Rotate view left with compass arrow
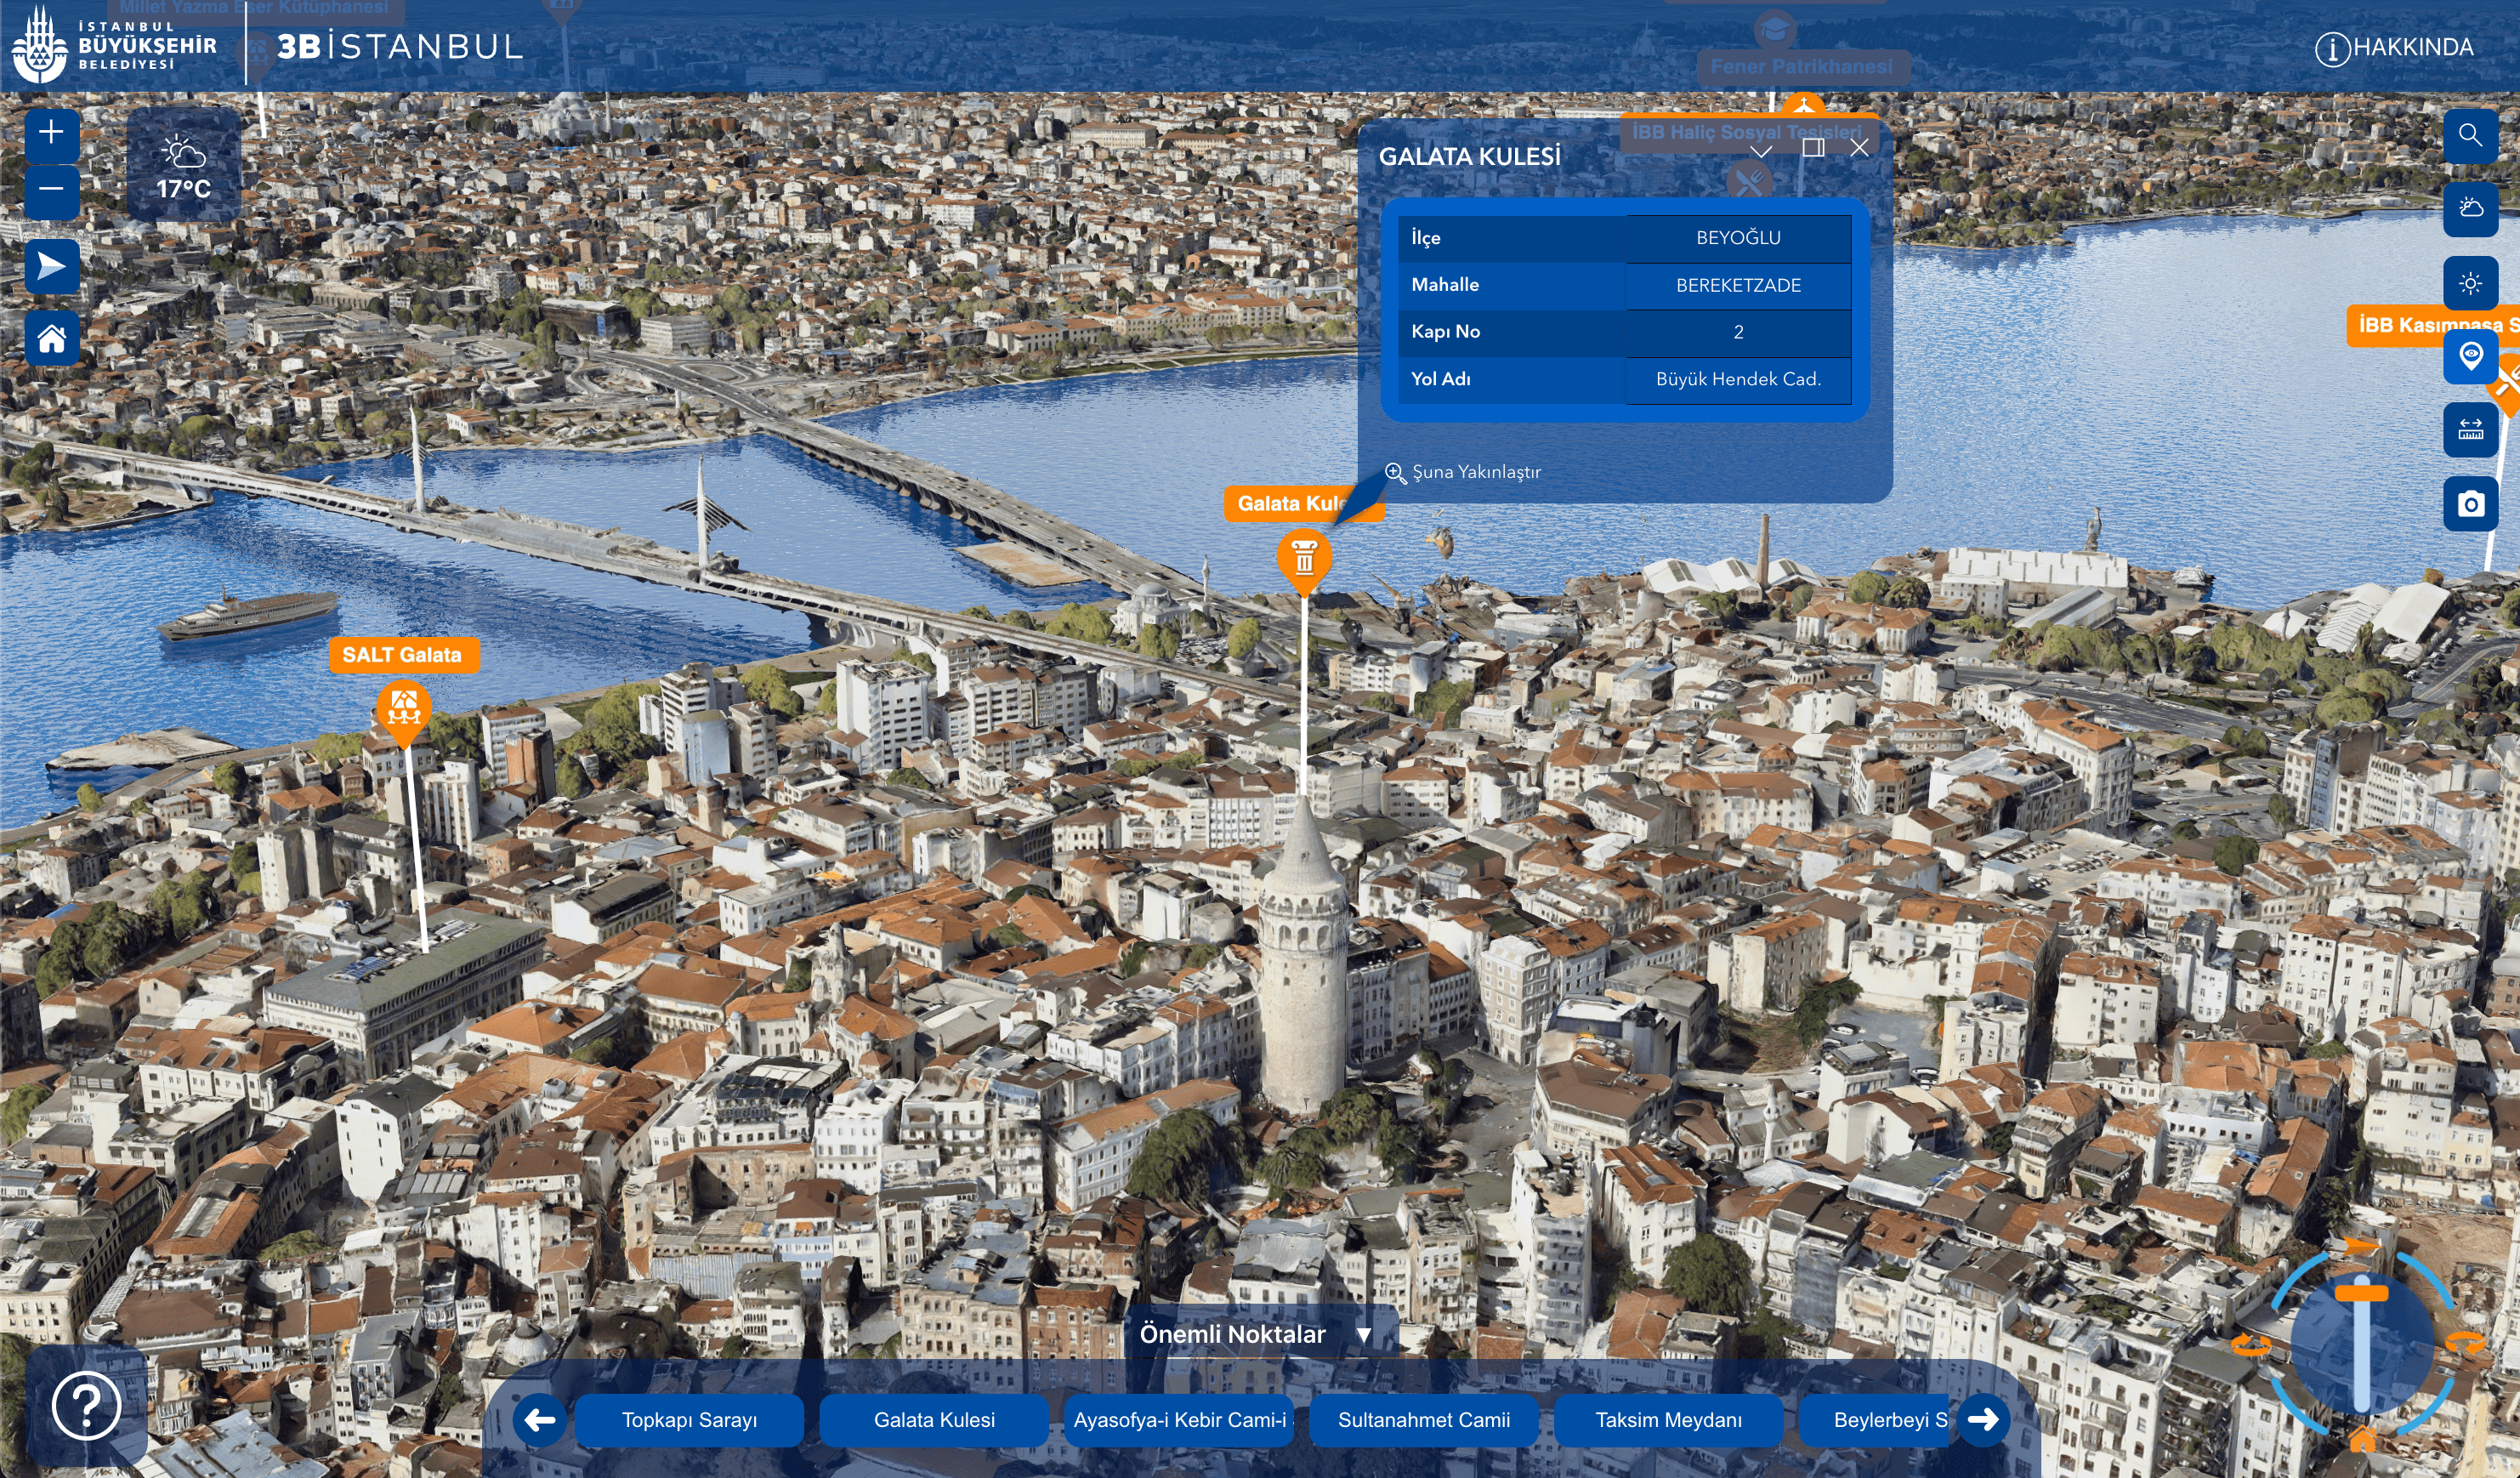Screen dimensions: 2520x1478 pyautogui.click(x=2250, y=1345)
